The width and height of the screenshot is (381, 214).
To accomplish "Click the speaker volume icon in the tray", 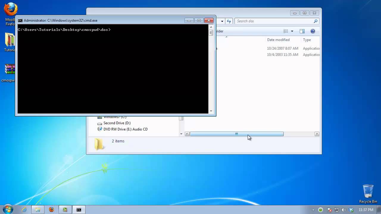I will coord(344,210).
